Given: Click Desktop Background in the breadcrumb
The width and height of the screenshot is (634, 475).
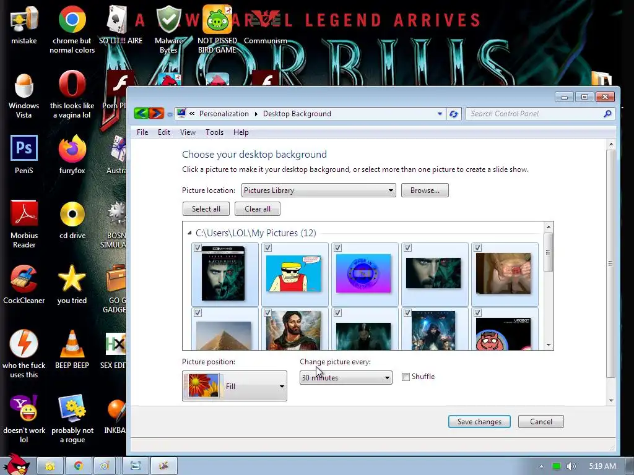Looking at the screenshot, I should [x=297, y=114].
